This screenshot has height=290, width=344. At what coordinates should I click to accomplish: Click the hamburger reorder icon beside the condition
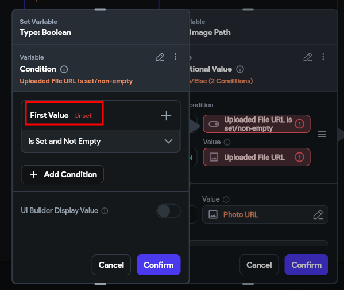point(322,134)
